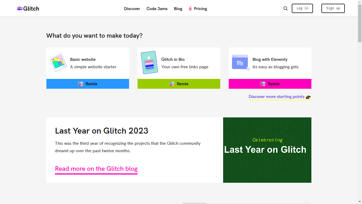362x204 pixels.
Task: Click 'Your own free links page' text
Action: click(185, 67)
